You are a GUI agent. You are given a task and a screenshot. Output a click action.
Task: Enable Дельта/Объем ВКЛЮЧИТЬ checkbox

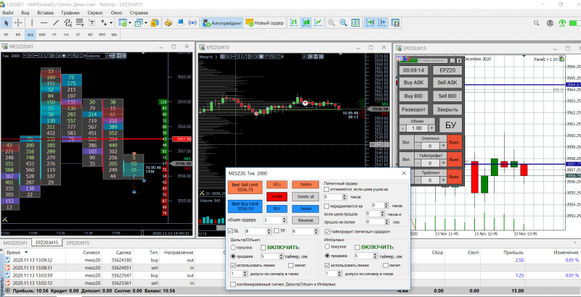click(x=263, y=247)
